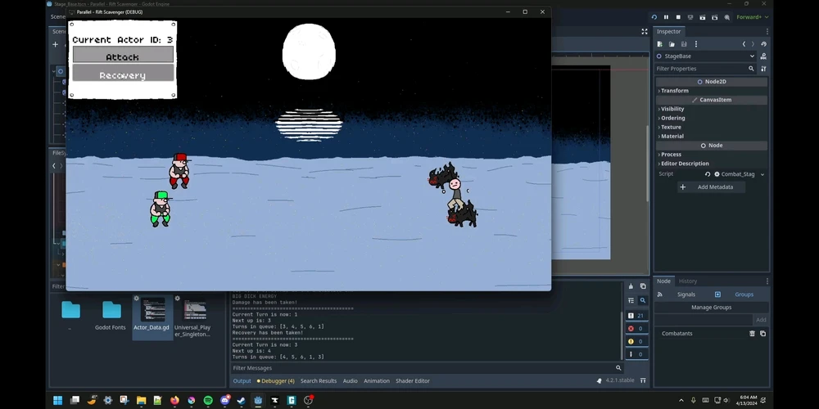819x409 pixels.
Task: Expand the Visibility property section
Action: tap(672, 109)
